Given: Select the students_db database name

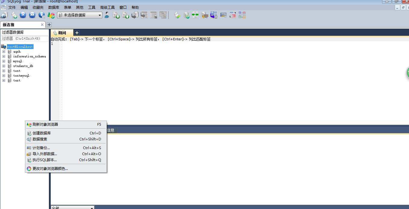Looking at the screenshot, I should click(x=23, y=66).
